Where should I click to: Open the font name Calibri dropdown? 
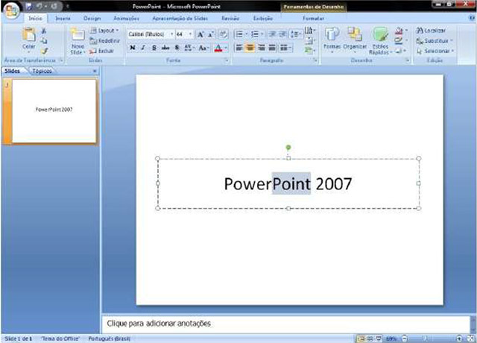tap(171, 34)
